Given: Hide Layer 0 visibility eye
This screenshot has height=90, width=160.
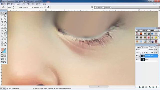Looking at the screenshot, I should (137, 59).
